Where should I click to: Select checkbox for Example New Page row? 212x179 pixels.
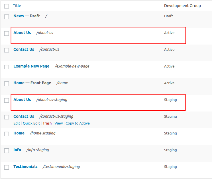(7, 67)
